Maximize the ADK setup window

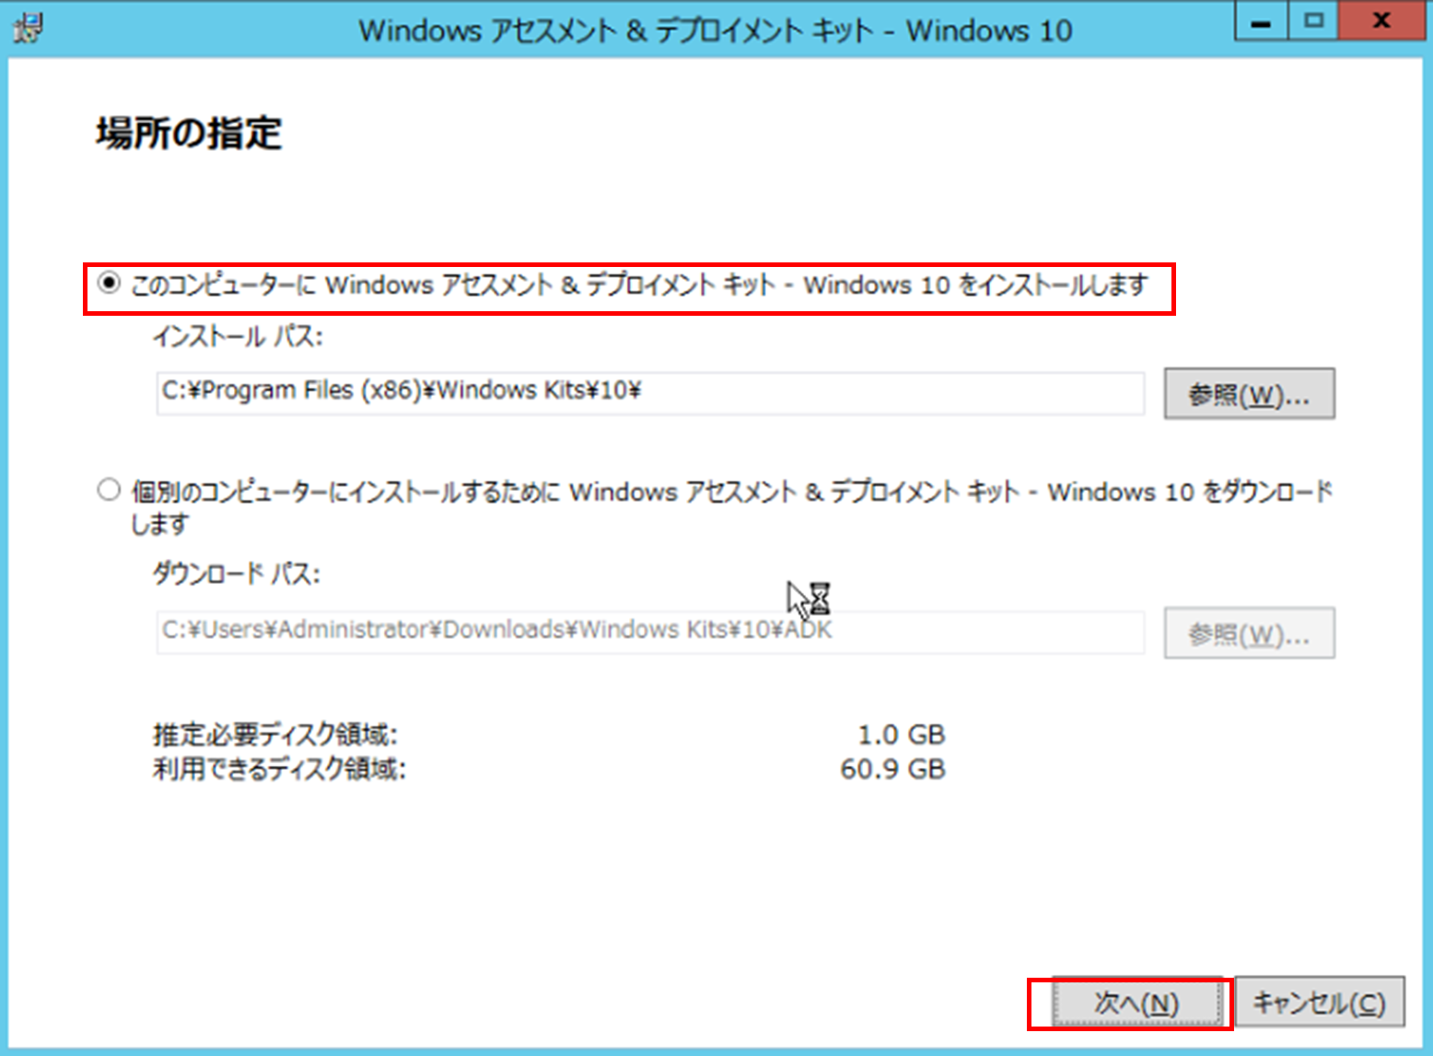[x=1313, y=22]
